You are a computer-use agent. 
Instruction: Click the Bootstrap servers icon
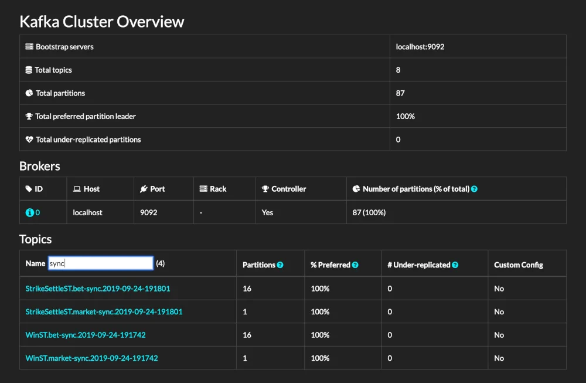[x=28, y=46]
